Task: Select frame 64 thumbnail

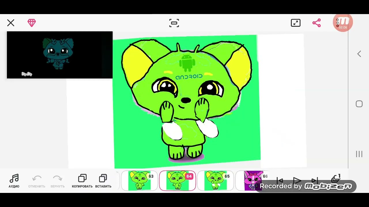Action: (x=178, y=181)
